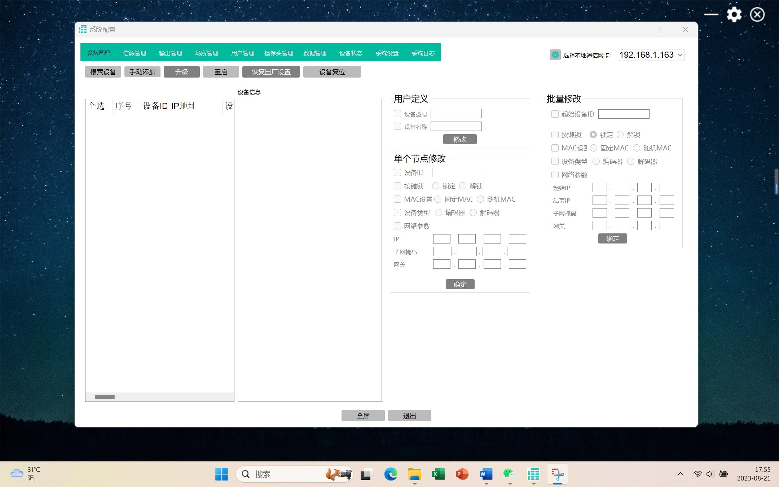
Task: Click the gear icon beside network card selector
Action: pyautogui.click(x=555, y=55)
